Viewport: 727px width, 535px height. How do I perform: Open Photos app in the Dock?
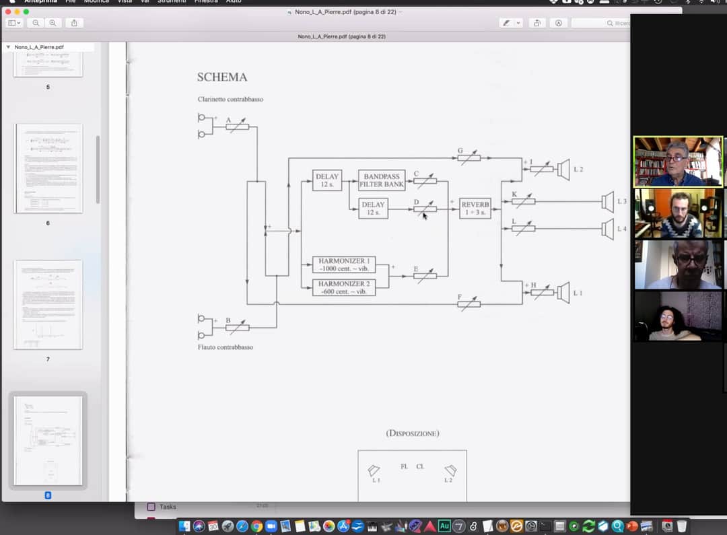coord(328,526)
